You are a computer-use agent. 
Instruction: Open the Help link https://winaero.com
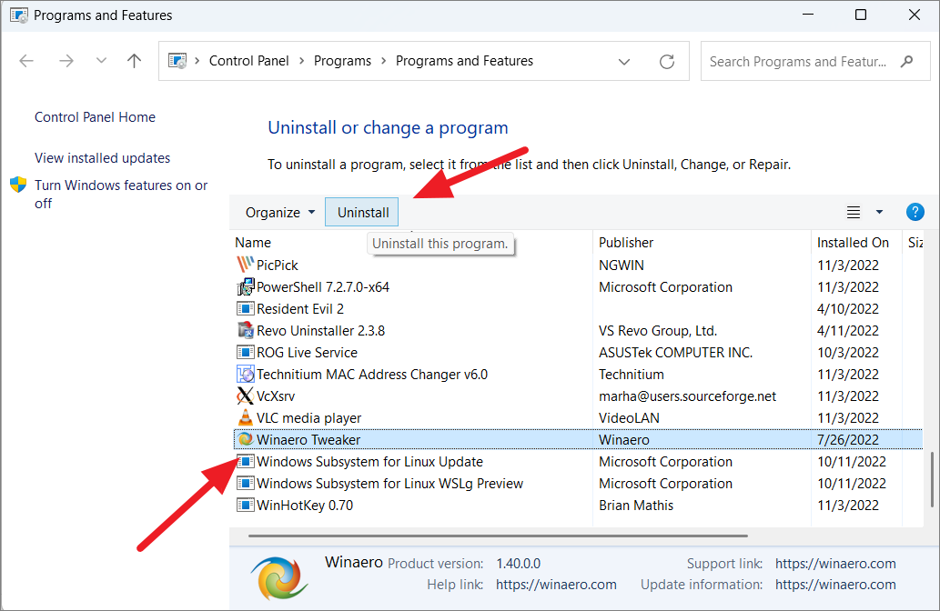[x=556, y=585]
